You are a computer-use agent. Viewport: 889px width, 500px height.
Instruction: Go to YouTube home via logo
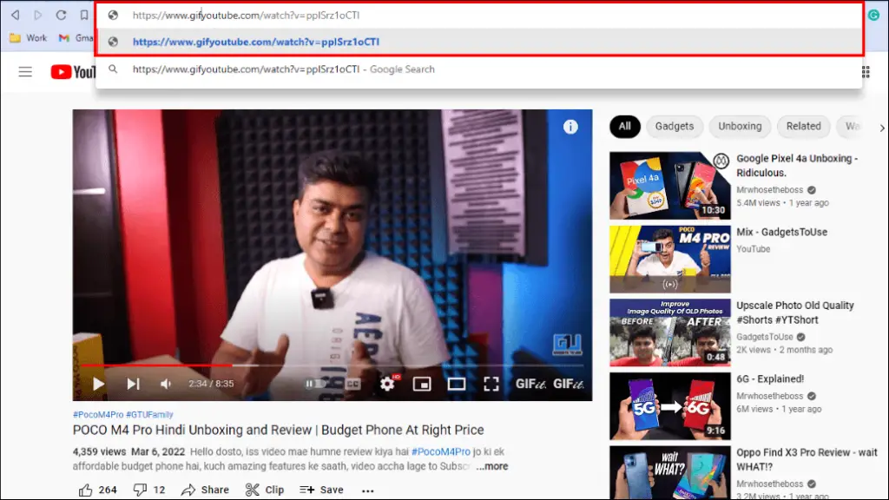(x=73, y=72)
